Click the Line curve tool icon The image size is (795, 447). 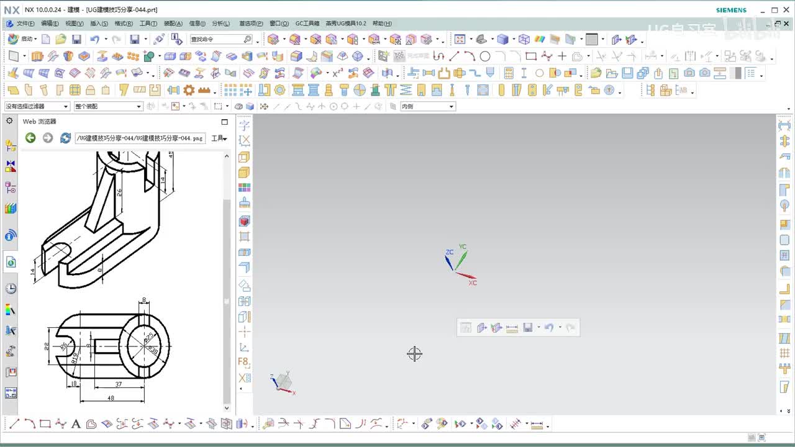[455, 56]
